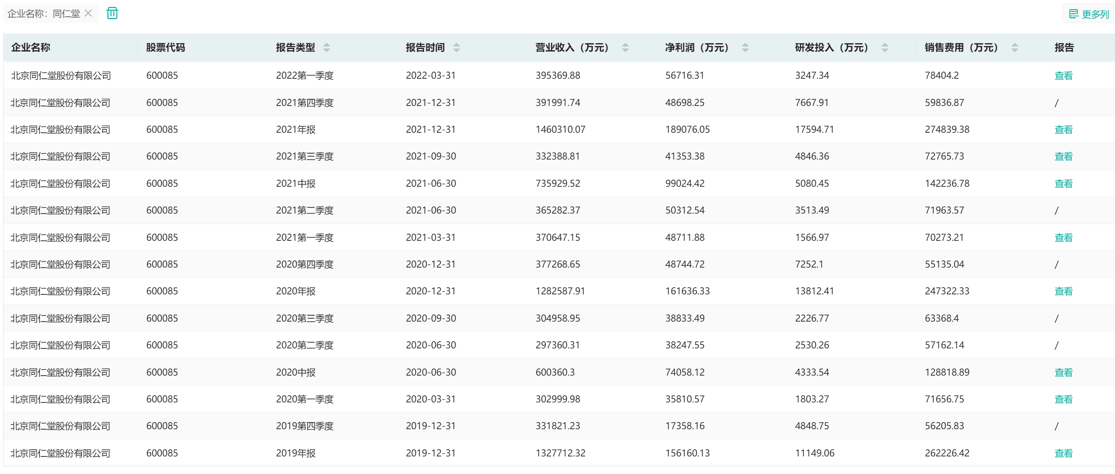
Task: Open 查看 link for 2021年报
Action: point(1063,130)
